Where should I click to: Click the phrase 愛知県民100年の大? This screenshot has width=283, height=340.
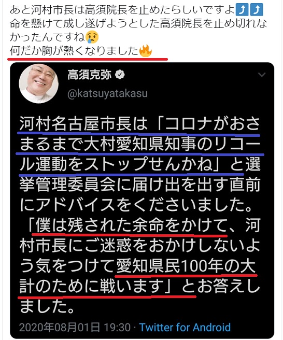pyautogui.click(x=186, y=266)
